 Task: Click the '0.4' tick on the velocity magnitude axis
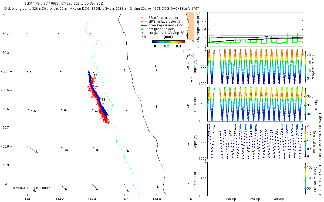[204, 29]
